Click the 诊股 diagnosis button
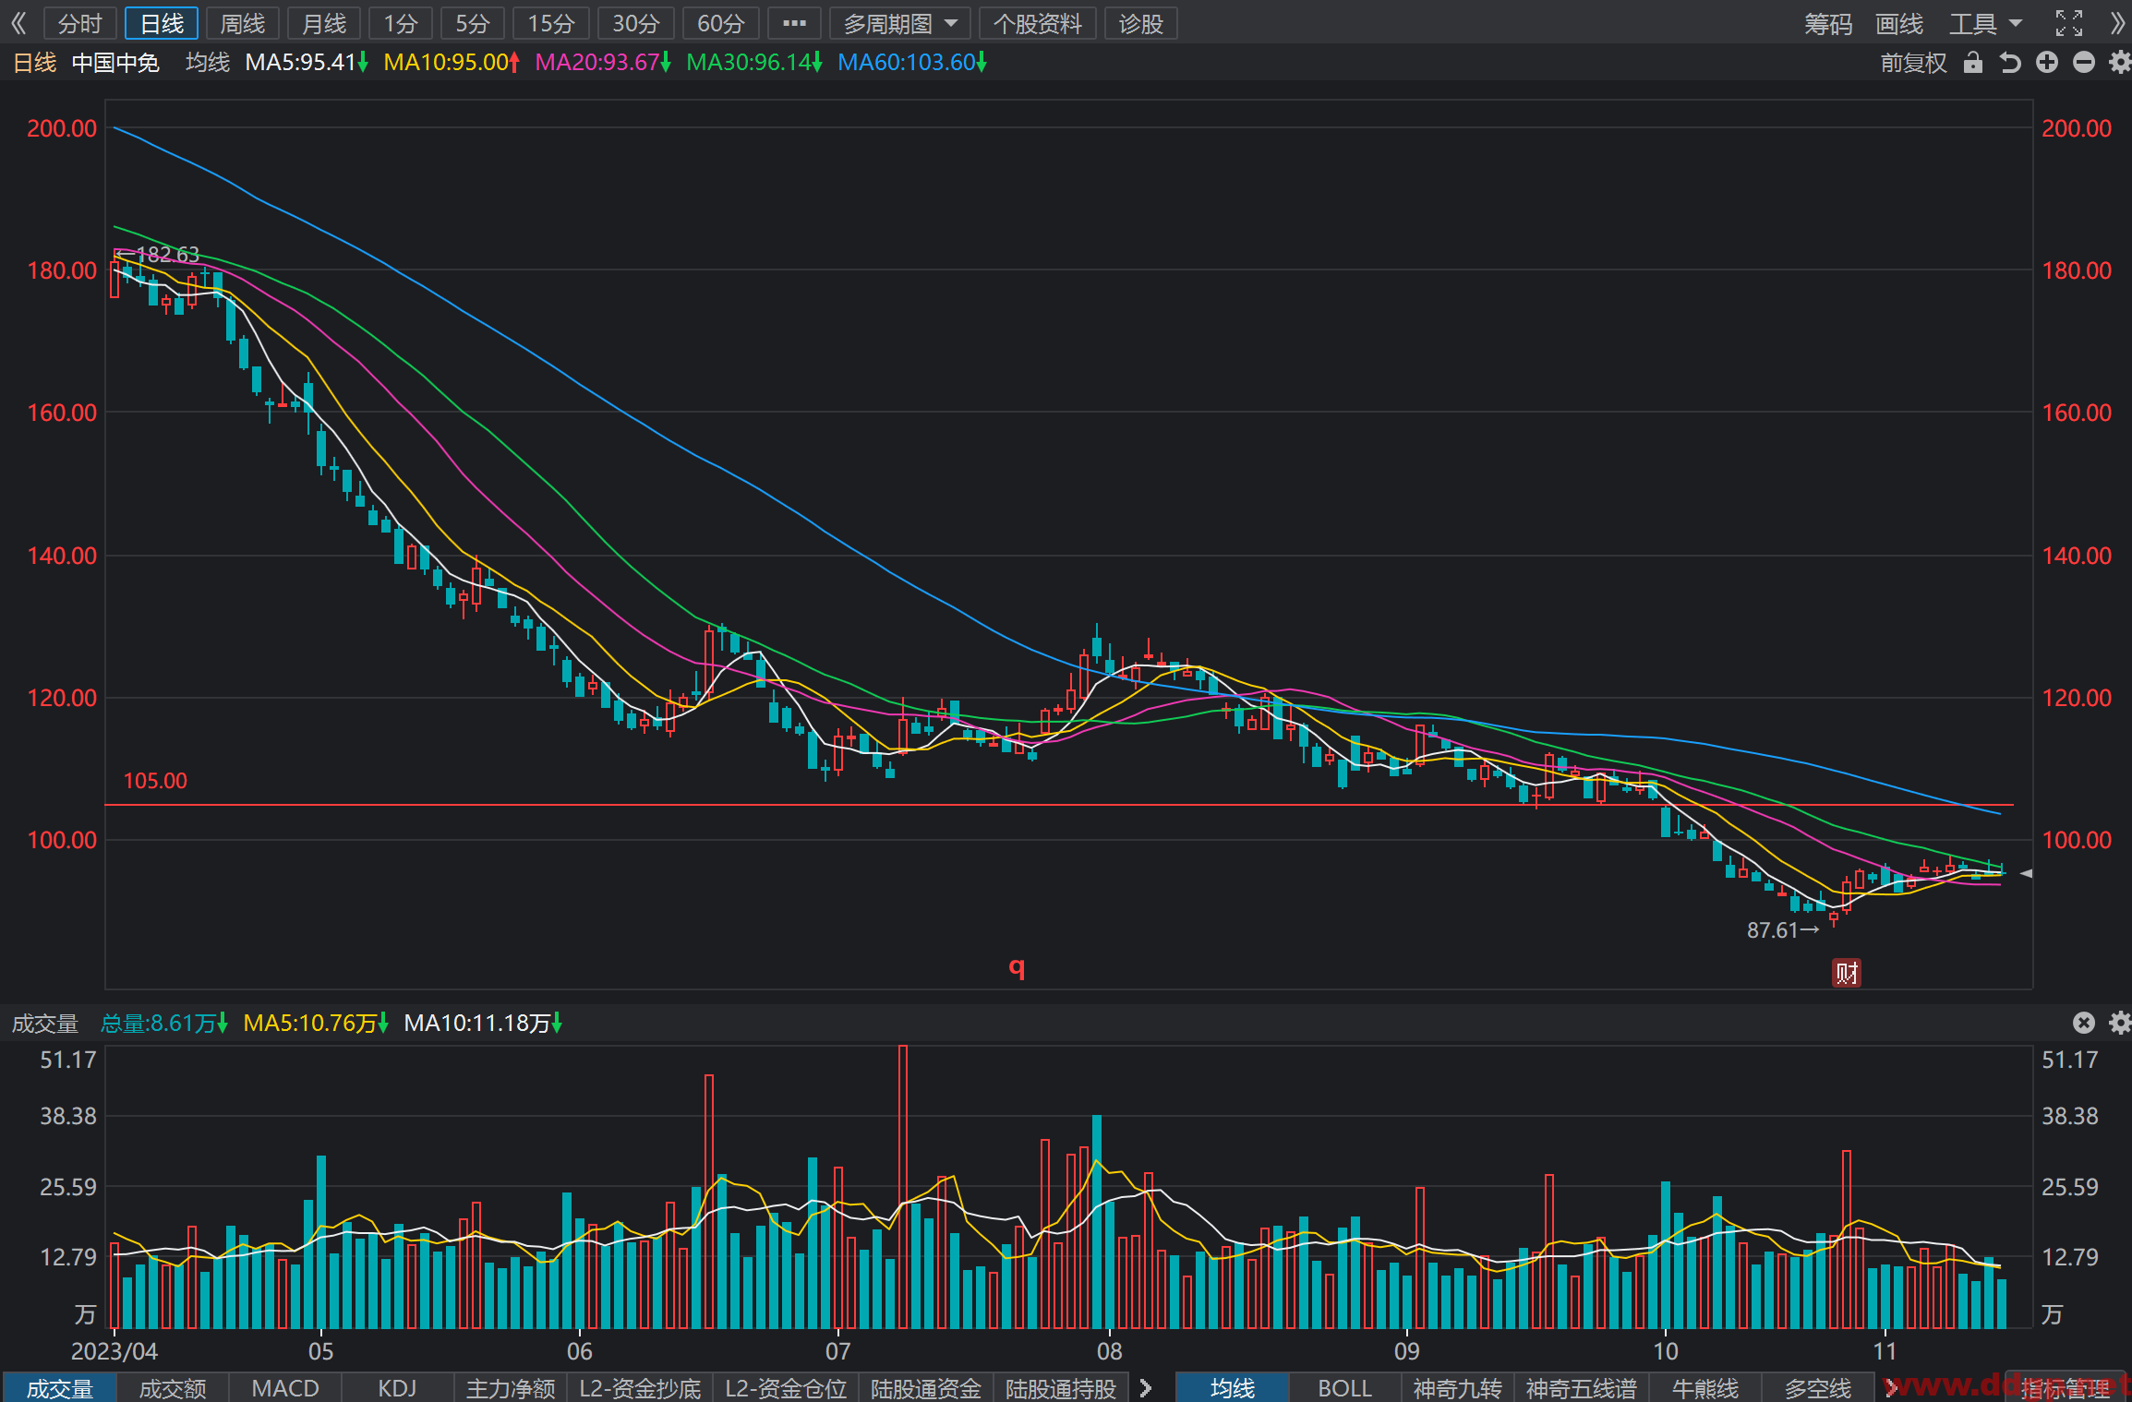2132x1402 pixels. click(1141, 23)
